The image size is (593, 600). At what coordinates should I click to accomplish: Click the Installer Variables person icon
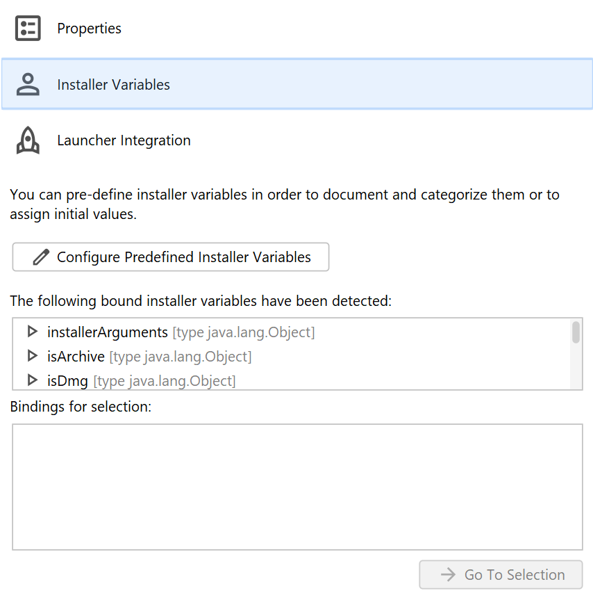pyautogui.click(x=28, y=85)
